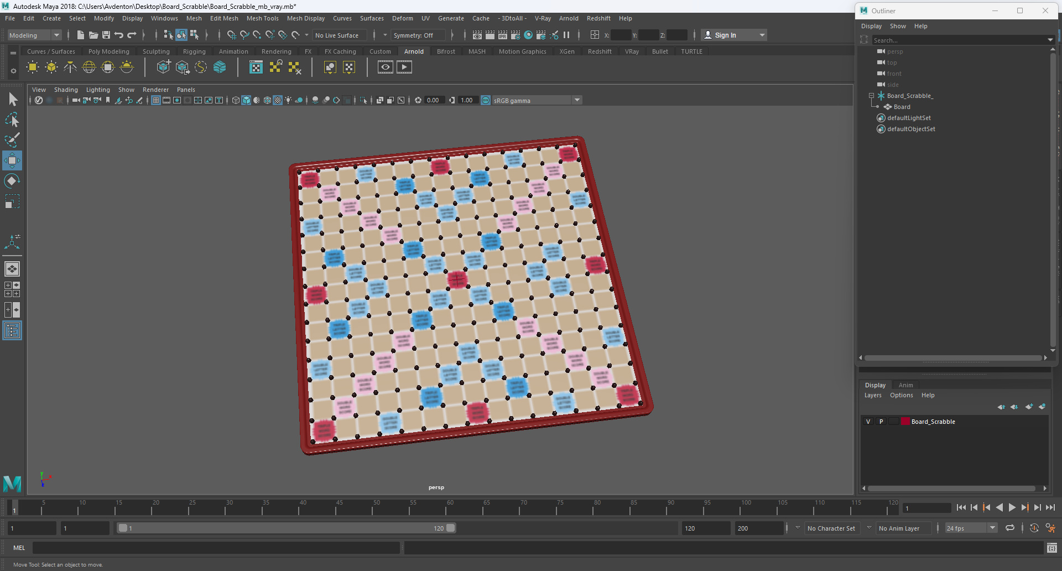Switch to single perspective view layout
This screenshot has width=1062, height=571.
tap(12, 269)
